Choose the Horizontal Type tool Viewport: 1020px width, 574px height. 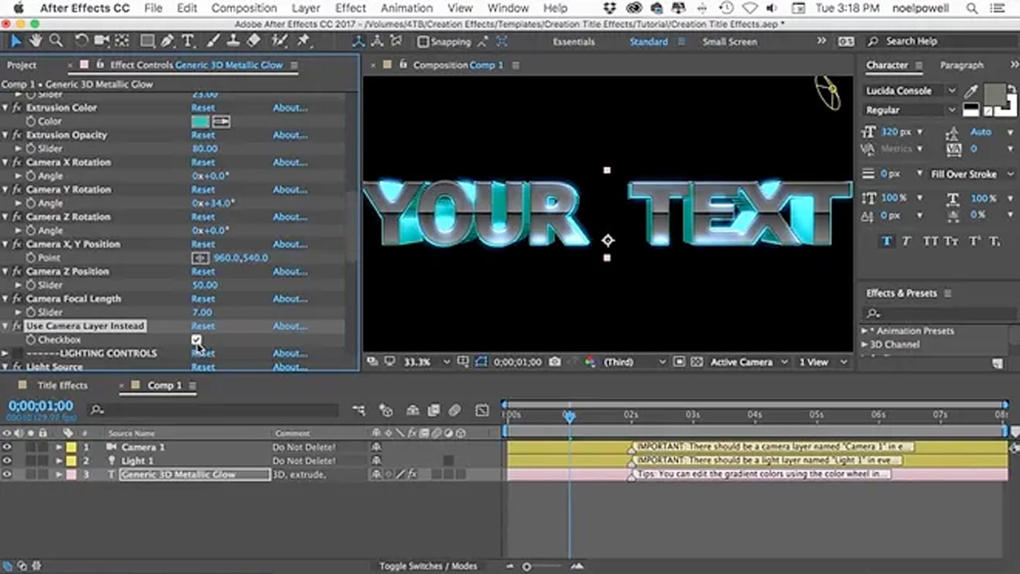pyautogui.click(x=188, y=41)
